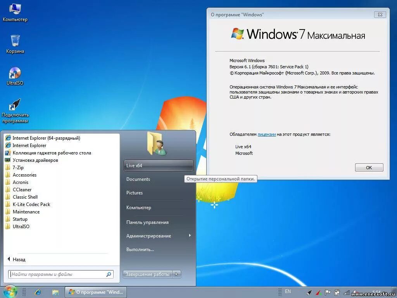Screen dimensions: 397x298
Task: Click the Завершение работы button
Action: click(x=148, y=274)
